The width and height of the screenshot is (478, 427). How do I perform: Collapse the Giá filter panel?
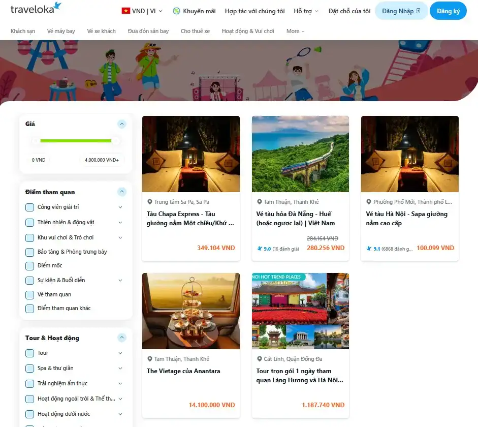click(121, 124)
